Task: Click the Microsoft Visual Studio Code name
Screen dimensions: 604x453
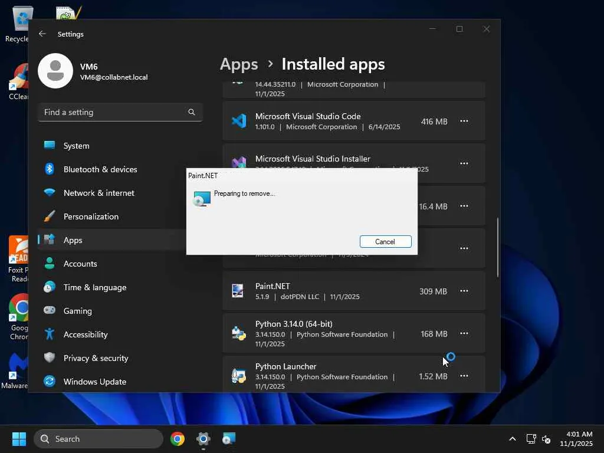Action: [x=308, y=116]
